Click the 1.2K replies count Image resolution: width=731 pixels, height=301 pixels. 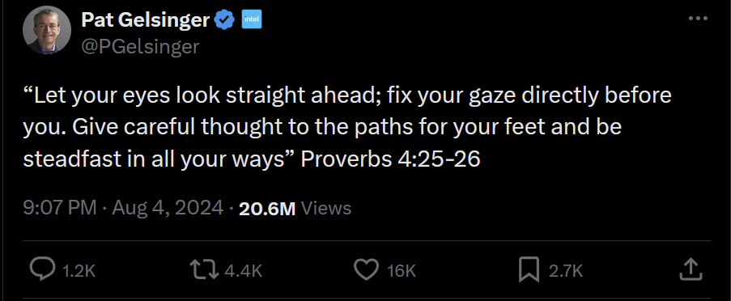[x=79, y=271]
